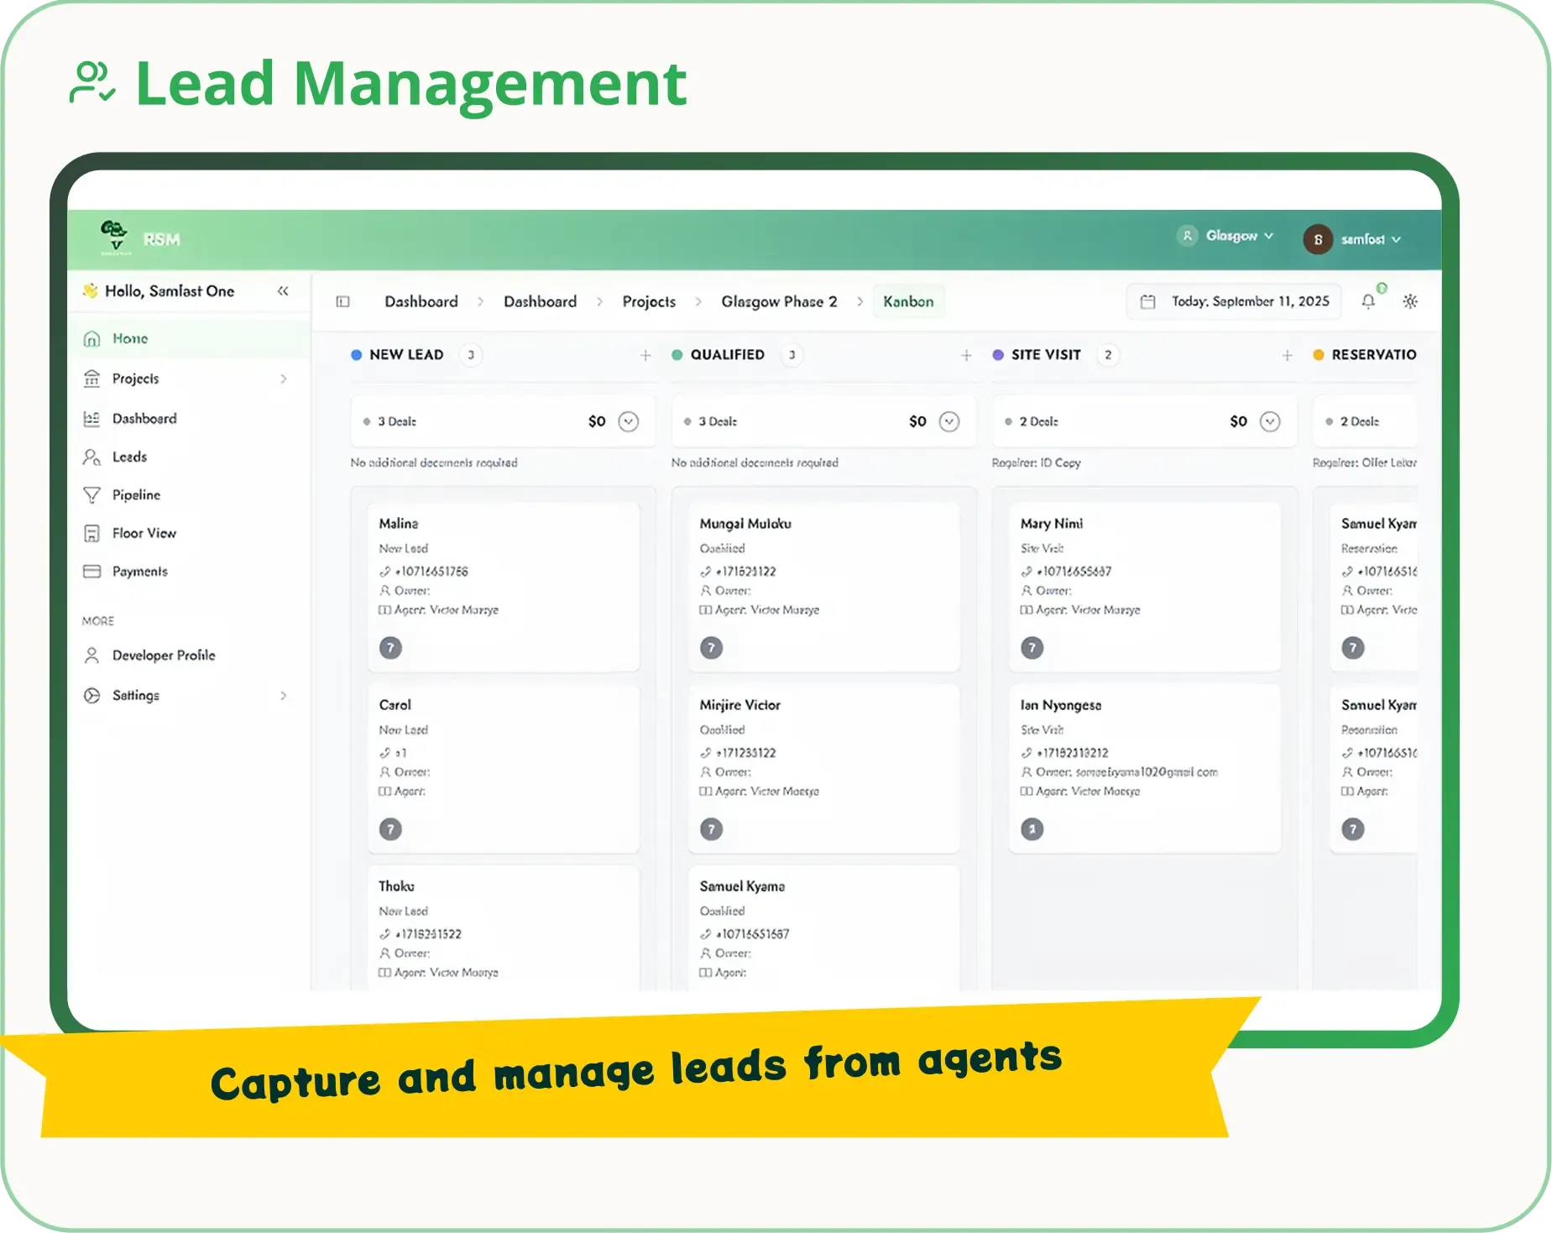Select the Pipeline icon in the sidebar
The image size is (1552, 1233).
(92, 494)
